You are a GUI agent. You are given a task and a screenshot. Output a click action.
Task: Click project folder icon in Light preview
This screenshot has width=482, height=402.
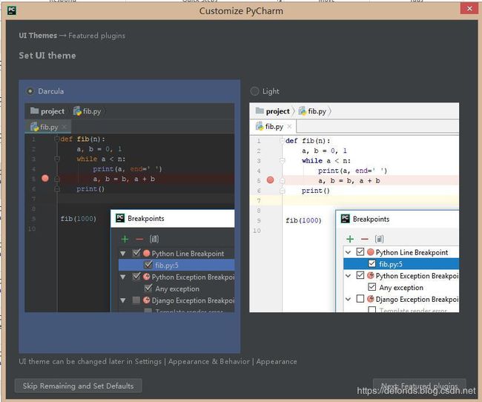point(260,111)
